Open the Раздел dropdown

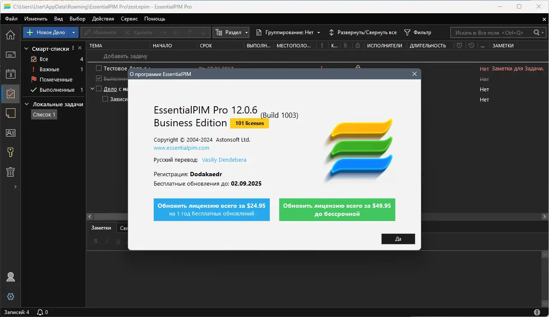pyautogui.click(x=231, y=32)
